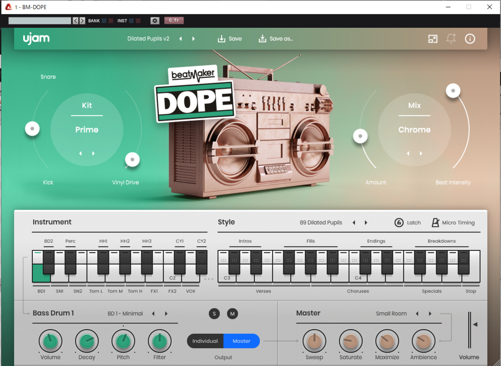This screenshot has width=501, height=366.
Task: Select next style after 89 Dilated Pupils
Action: [366, 223]
